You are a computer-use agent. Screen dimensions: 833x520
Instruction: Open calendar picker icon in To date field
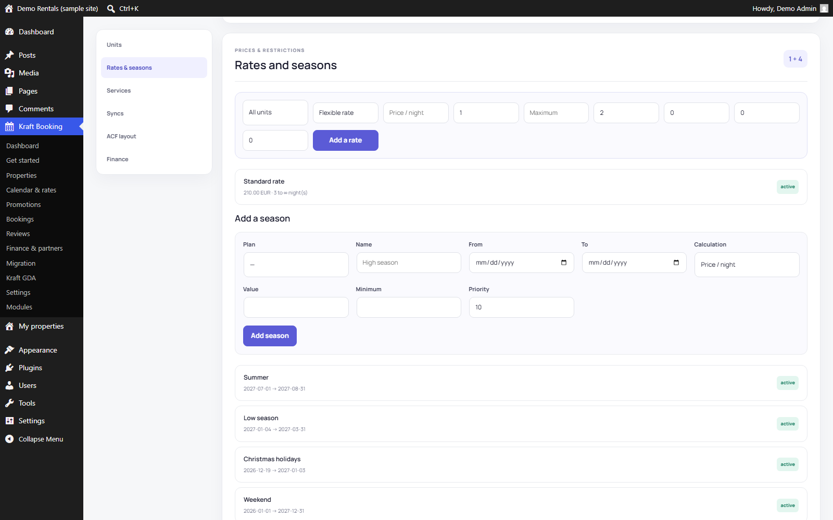pyautogui.click(x=676, y=263)
